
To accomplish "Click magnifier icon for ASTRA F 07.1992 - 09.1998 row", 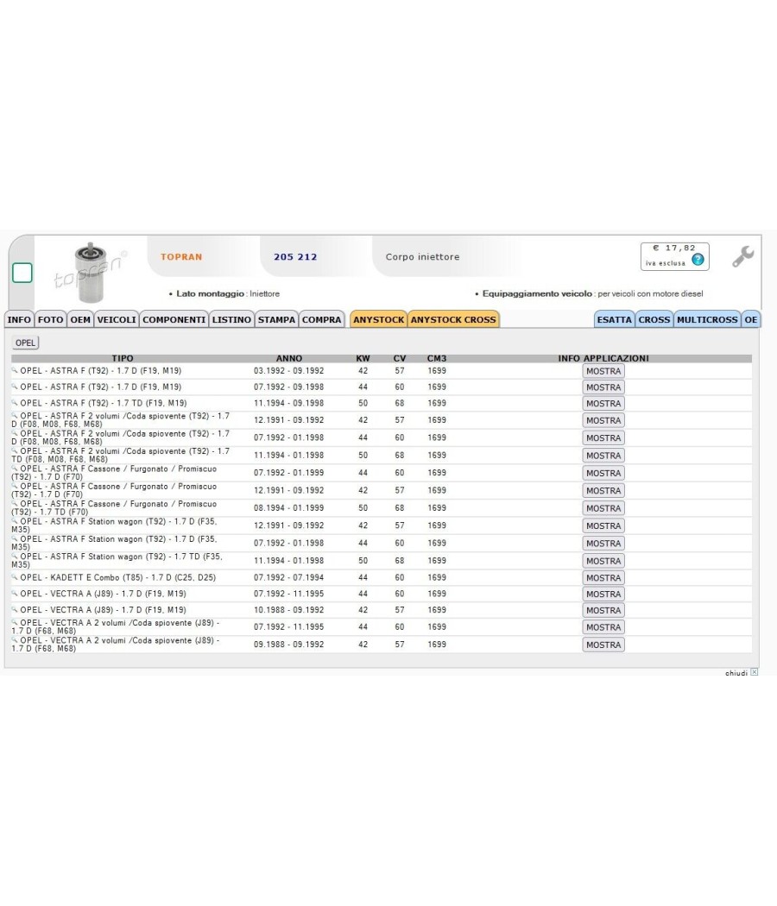I will coord(15,386).
